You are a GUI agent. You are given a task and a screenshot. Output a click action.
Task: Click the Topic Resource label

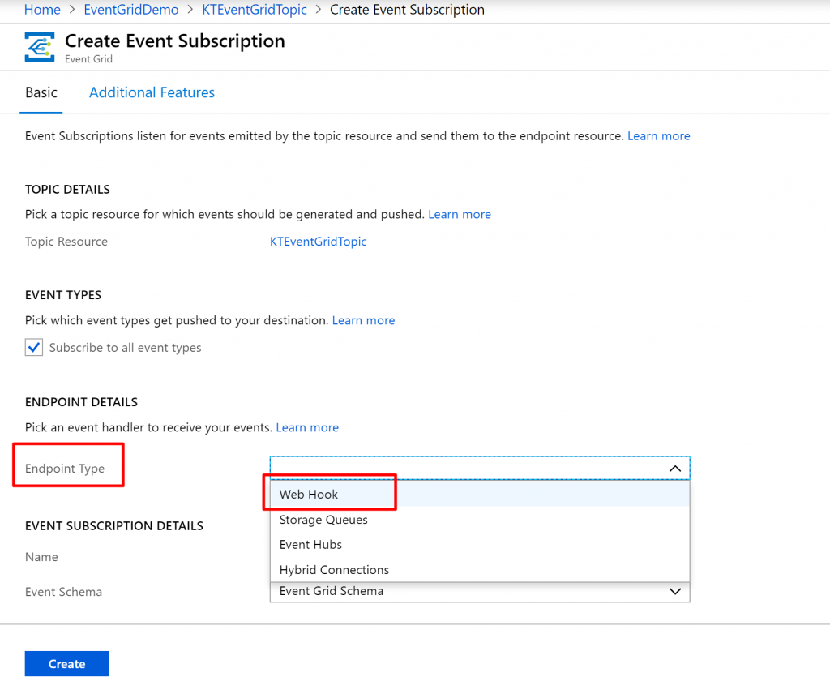pyautogui.click(x=66, y=242)
